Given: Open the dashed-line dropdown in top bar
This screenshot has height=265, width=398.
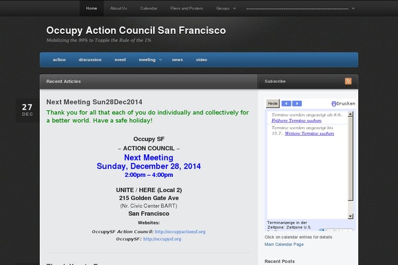Looking at the screenshot, I should click(x=300, y=9).
